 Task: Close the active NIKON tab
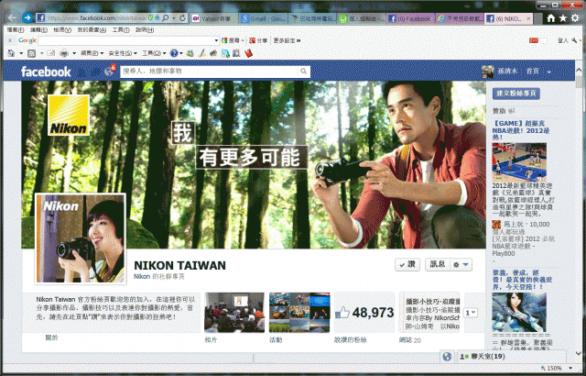528,18
